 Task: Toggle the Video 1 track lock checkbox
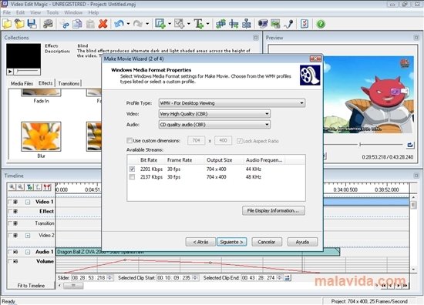point(10,202)
